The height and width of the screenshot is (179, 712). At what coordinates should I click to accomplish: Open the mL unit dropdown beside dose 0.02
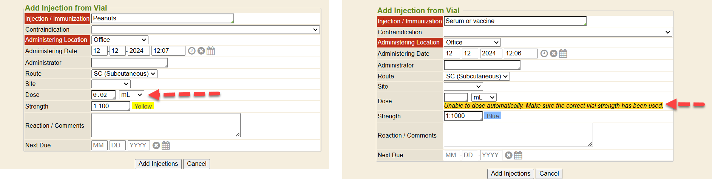[131, 95]
